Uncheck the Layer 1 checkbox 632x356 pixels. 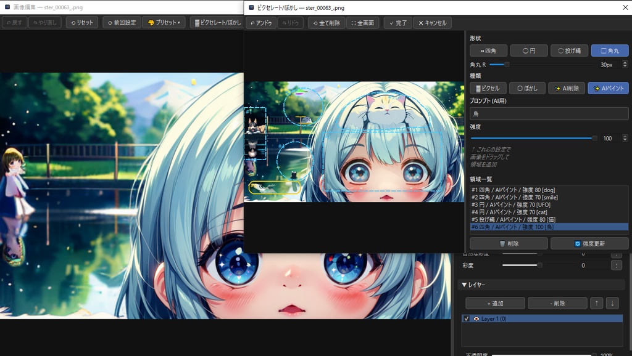pyautogui.click(x=467, y=318)
